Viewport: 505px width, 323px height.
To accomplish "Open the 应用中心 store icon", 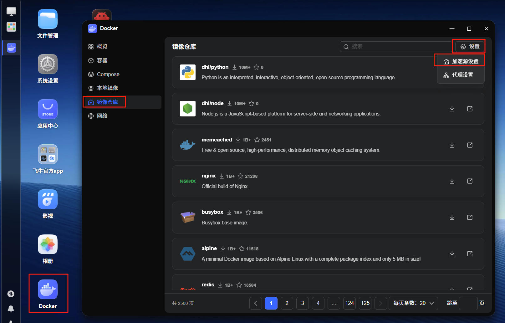I will [x=48, y=109].
